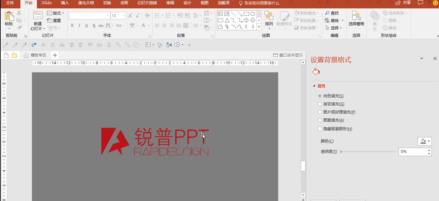Click the Format Painter brush icon

click(x=19, y=28)
